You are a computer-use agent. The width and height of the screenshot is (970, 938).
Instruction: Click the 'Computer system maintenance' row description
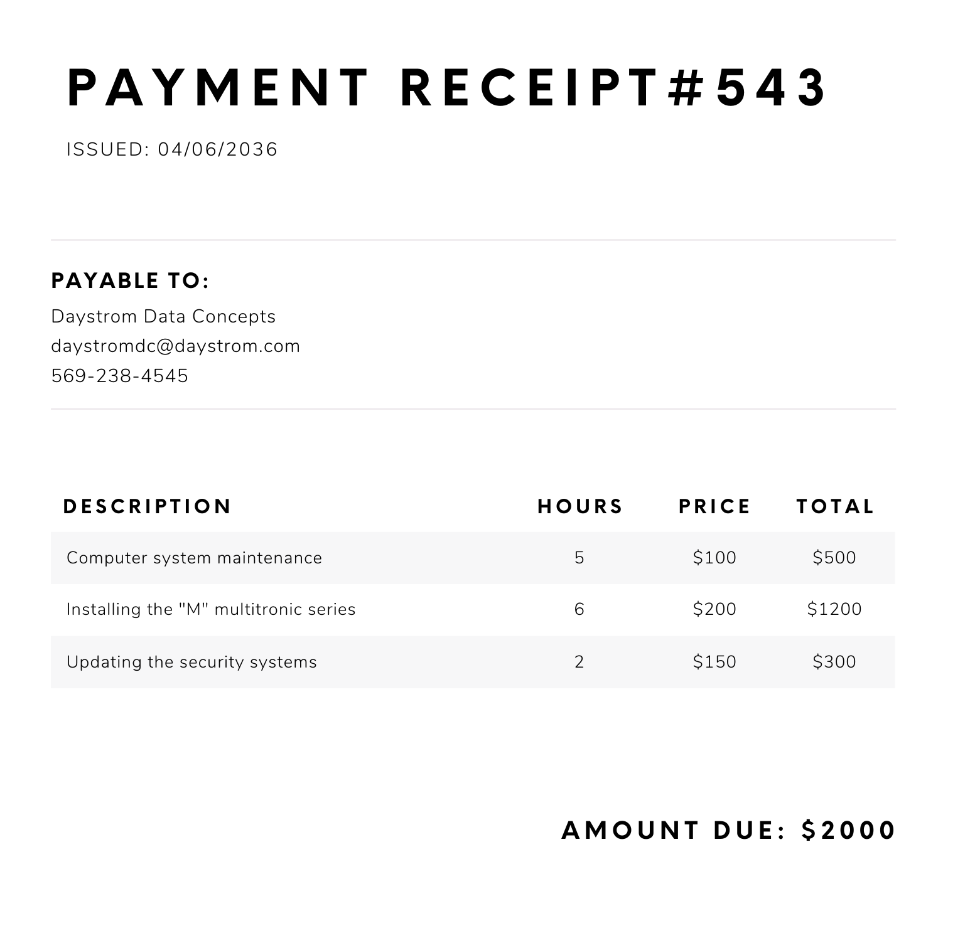(194, 558)
